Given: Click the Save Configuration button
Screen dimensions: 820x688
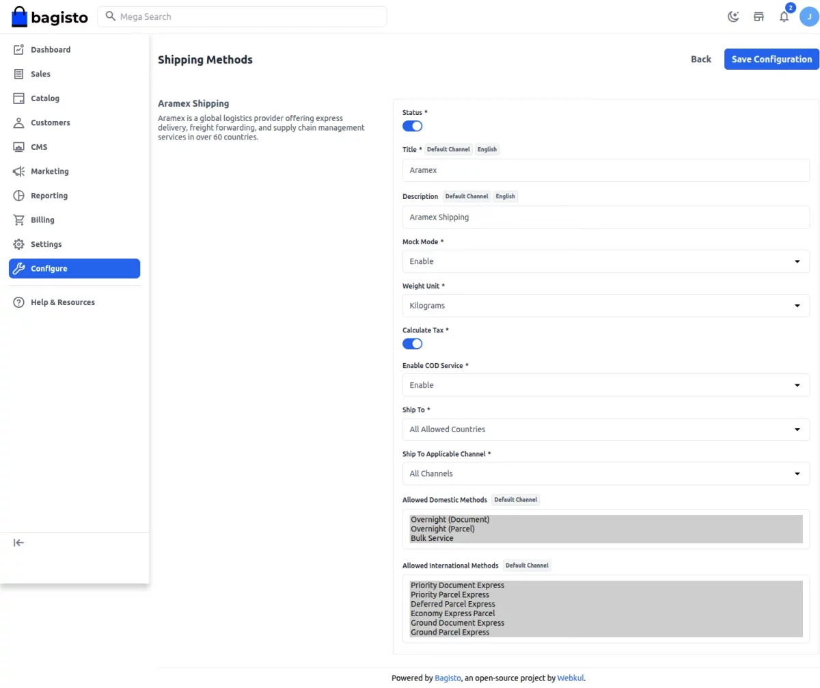Looking at the screenshot, I should [x=771, y=59].
